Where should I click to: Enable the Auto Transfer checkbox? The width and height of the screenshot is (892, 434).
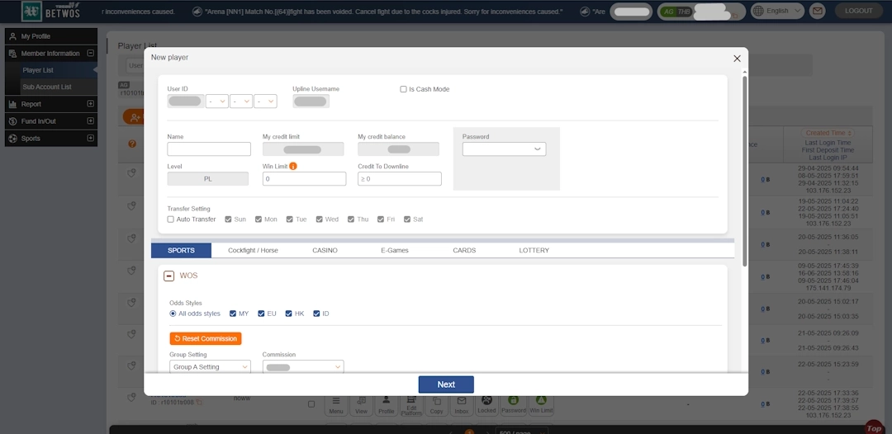tap(171, 219)
